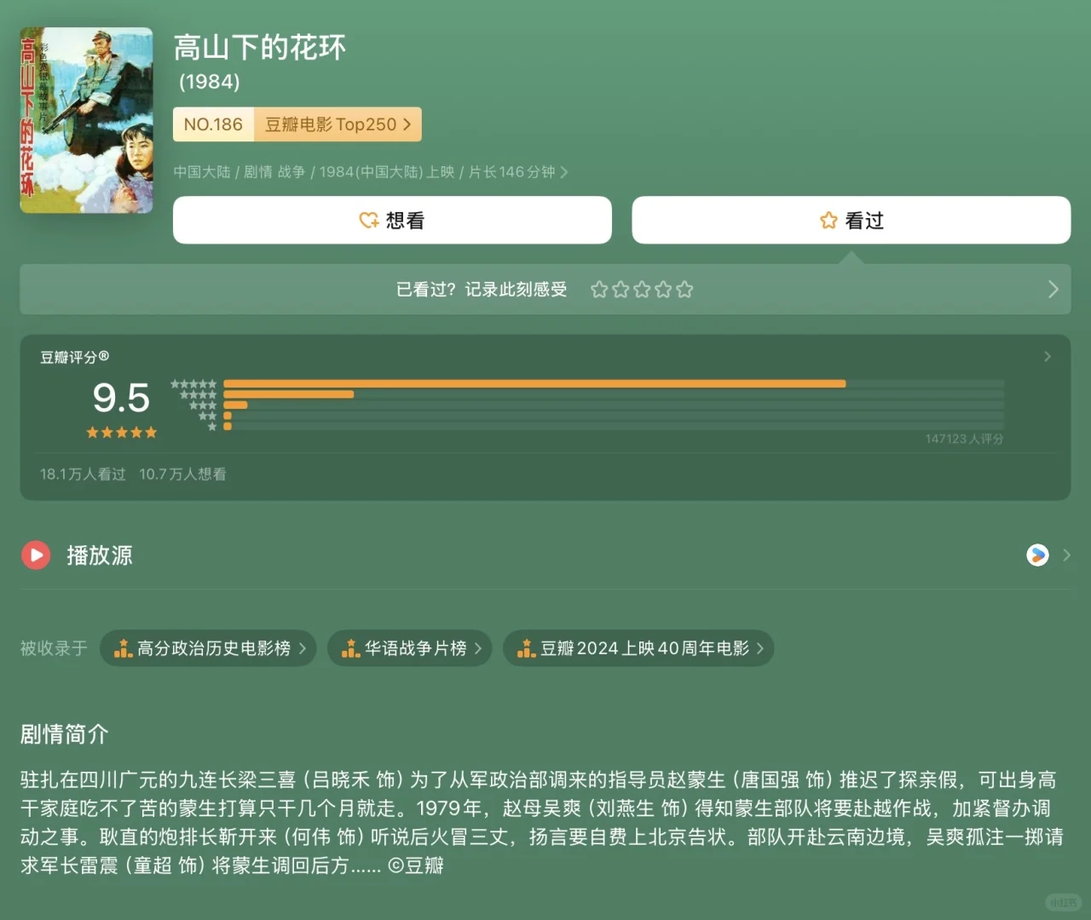
Task: Click the 18.1万人看过 count
Action: pyautogui.click(x=83, y=474)
